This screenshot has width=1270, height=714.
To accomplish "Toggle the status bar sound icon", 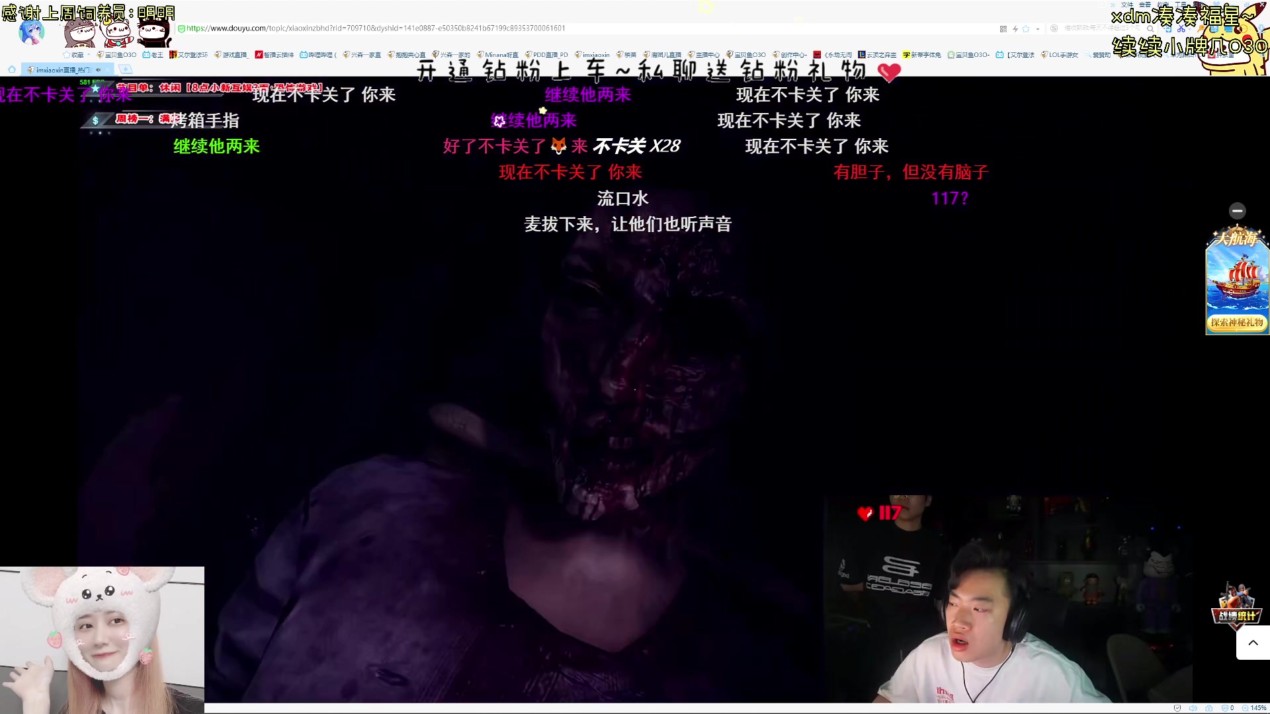I will 1193,708.
